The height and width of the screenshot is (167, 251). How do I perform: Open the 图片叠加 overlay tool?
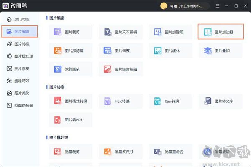(x=220, y=51)
